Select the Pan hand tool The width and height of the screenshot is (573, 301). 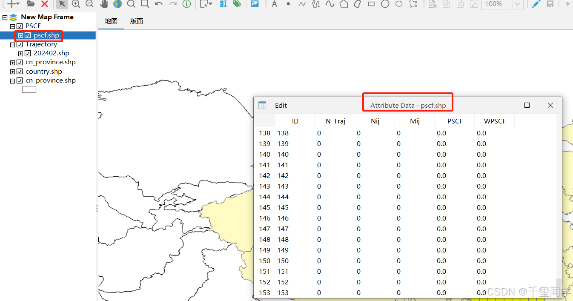pyautogui.click(x=103, y=4)
